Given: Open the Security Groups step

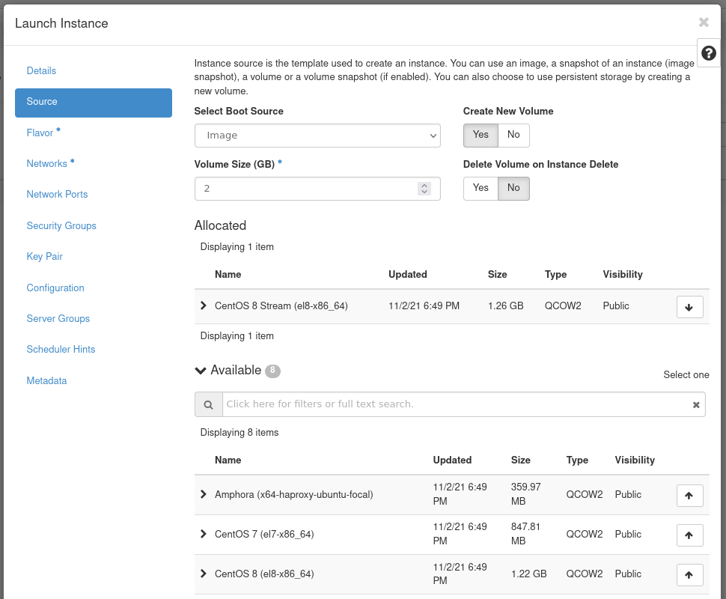Looking at the screenshot, I should click(x=61, y=225).
